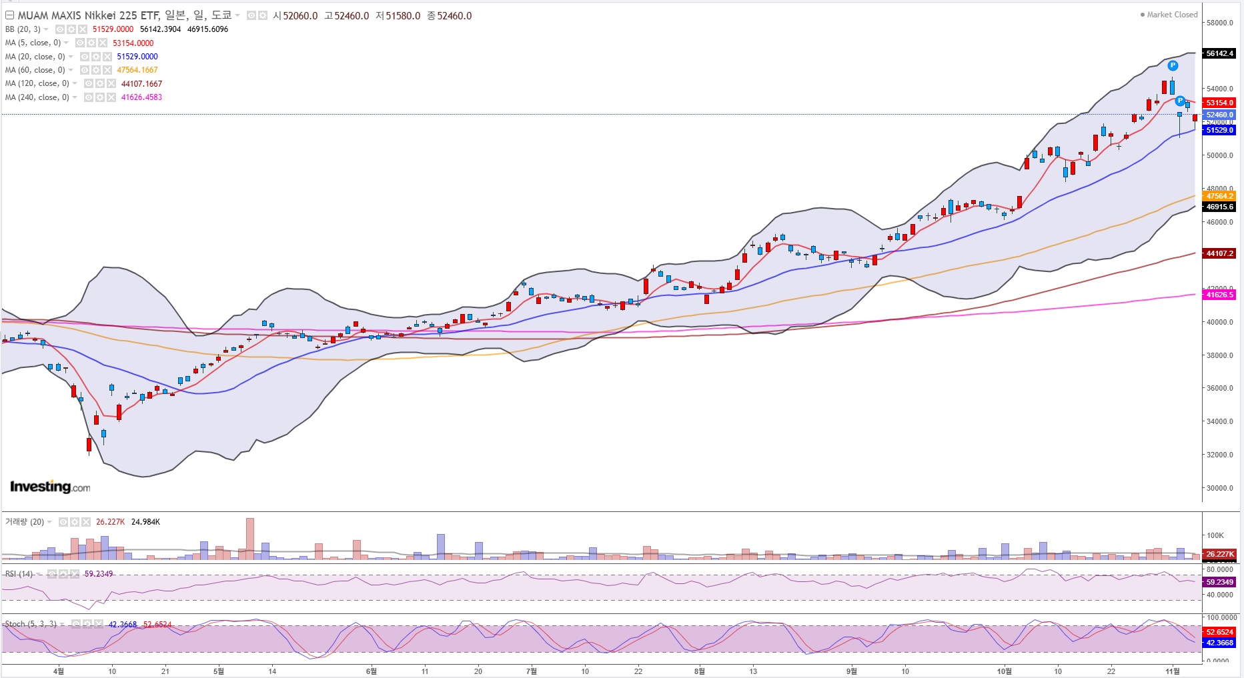
Task: Select the 59.2349 RSI axis label
Action: 1219,582
